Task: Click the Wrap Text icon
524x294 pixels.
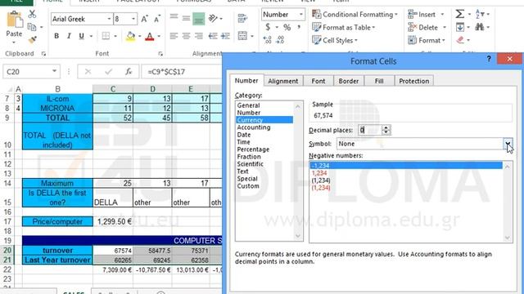Action: tap(242, 18)
